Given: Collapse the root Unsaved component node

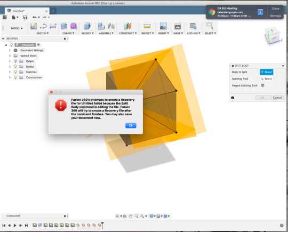Looking at the screenshot, I should 6,45.
